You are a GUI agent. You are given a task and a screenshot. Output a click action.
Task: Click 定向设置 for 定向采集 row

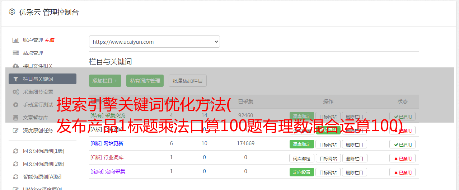point(301,172)
